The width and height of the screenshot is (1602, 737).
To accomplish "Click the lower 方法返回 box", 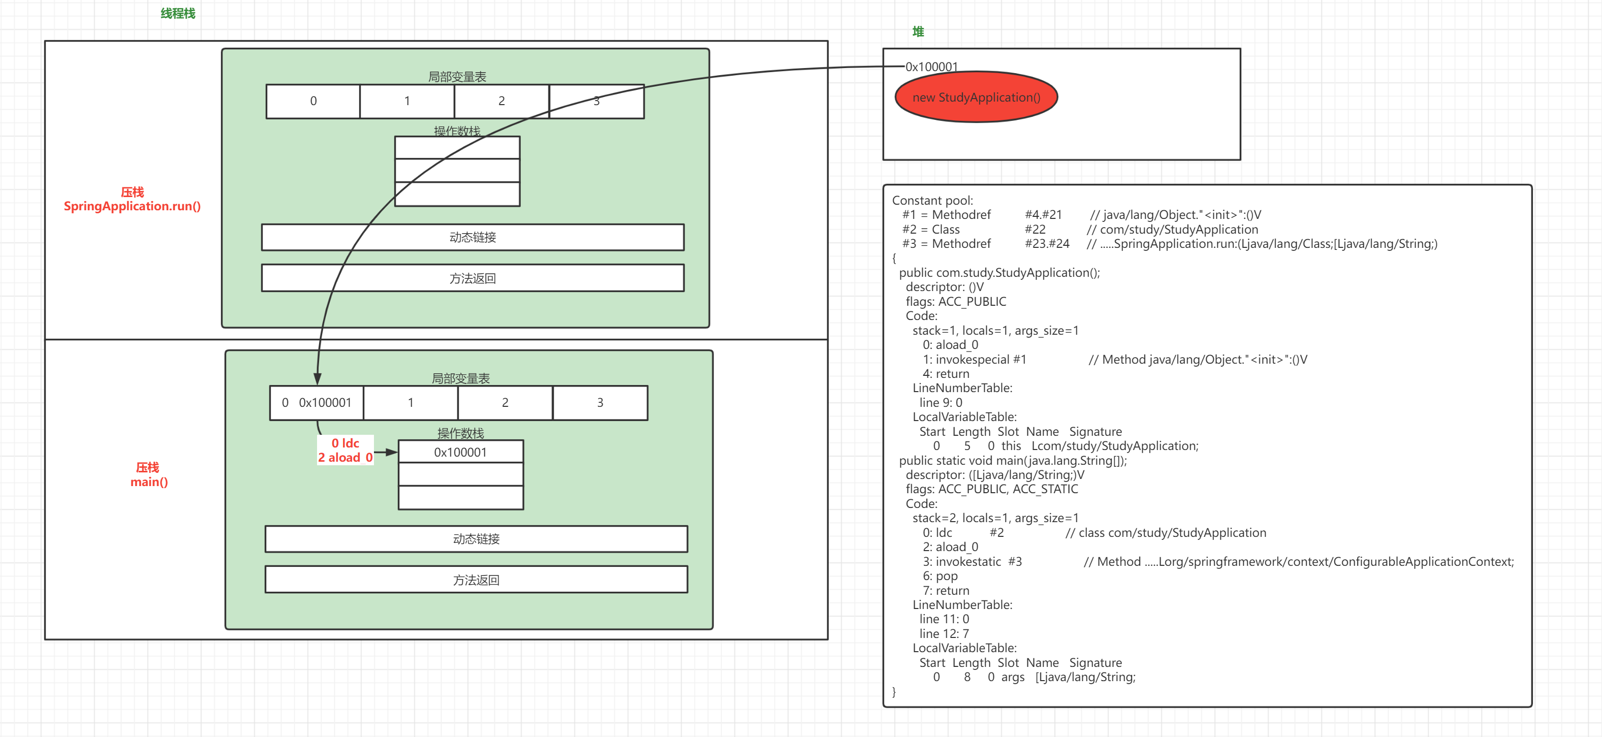I will 476,580.
